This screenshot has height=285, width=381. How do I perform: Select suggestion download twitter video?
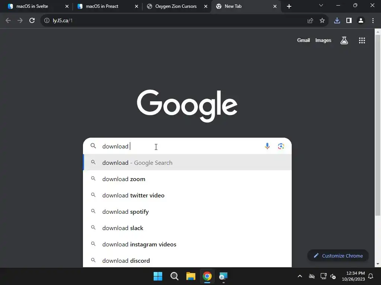(x=188, y=195)
